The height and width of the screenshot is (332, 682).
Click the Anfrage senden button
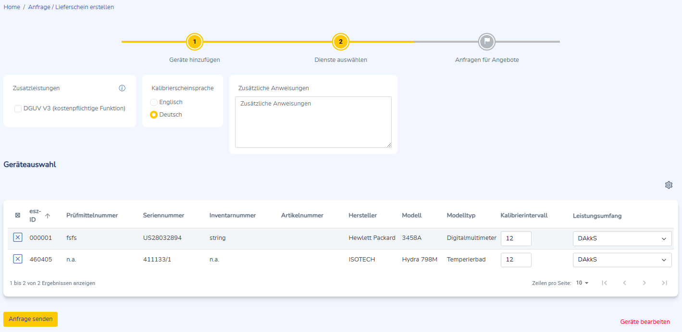point(30,319)
